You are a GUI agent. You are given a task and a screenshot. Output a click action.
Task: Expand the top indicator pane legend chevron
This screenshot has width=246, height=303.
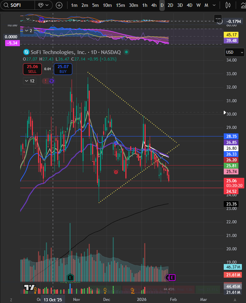pyautogui.click(x=28, y=19)
